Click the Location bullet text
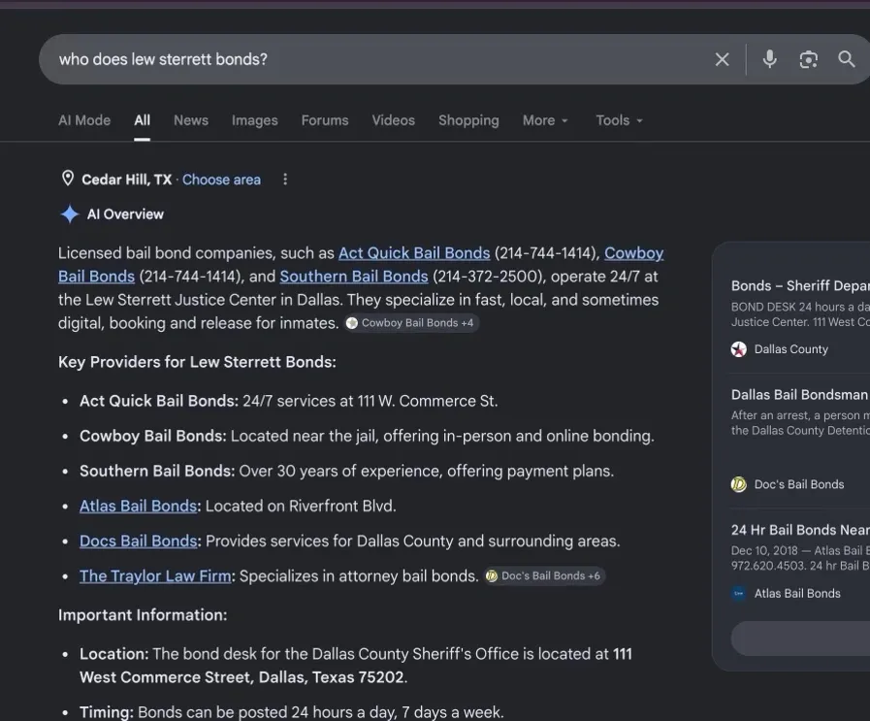The height and width of the screenshot is (721, 870). [356, 666]
